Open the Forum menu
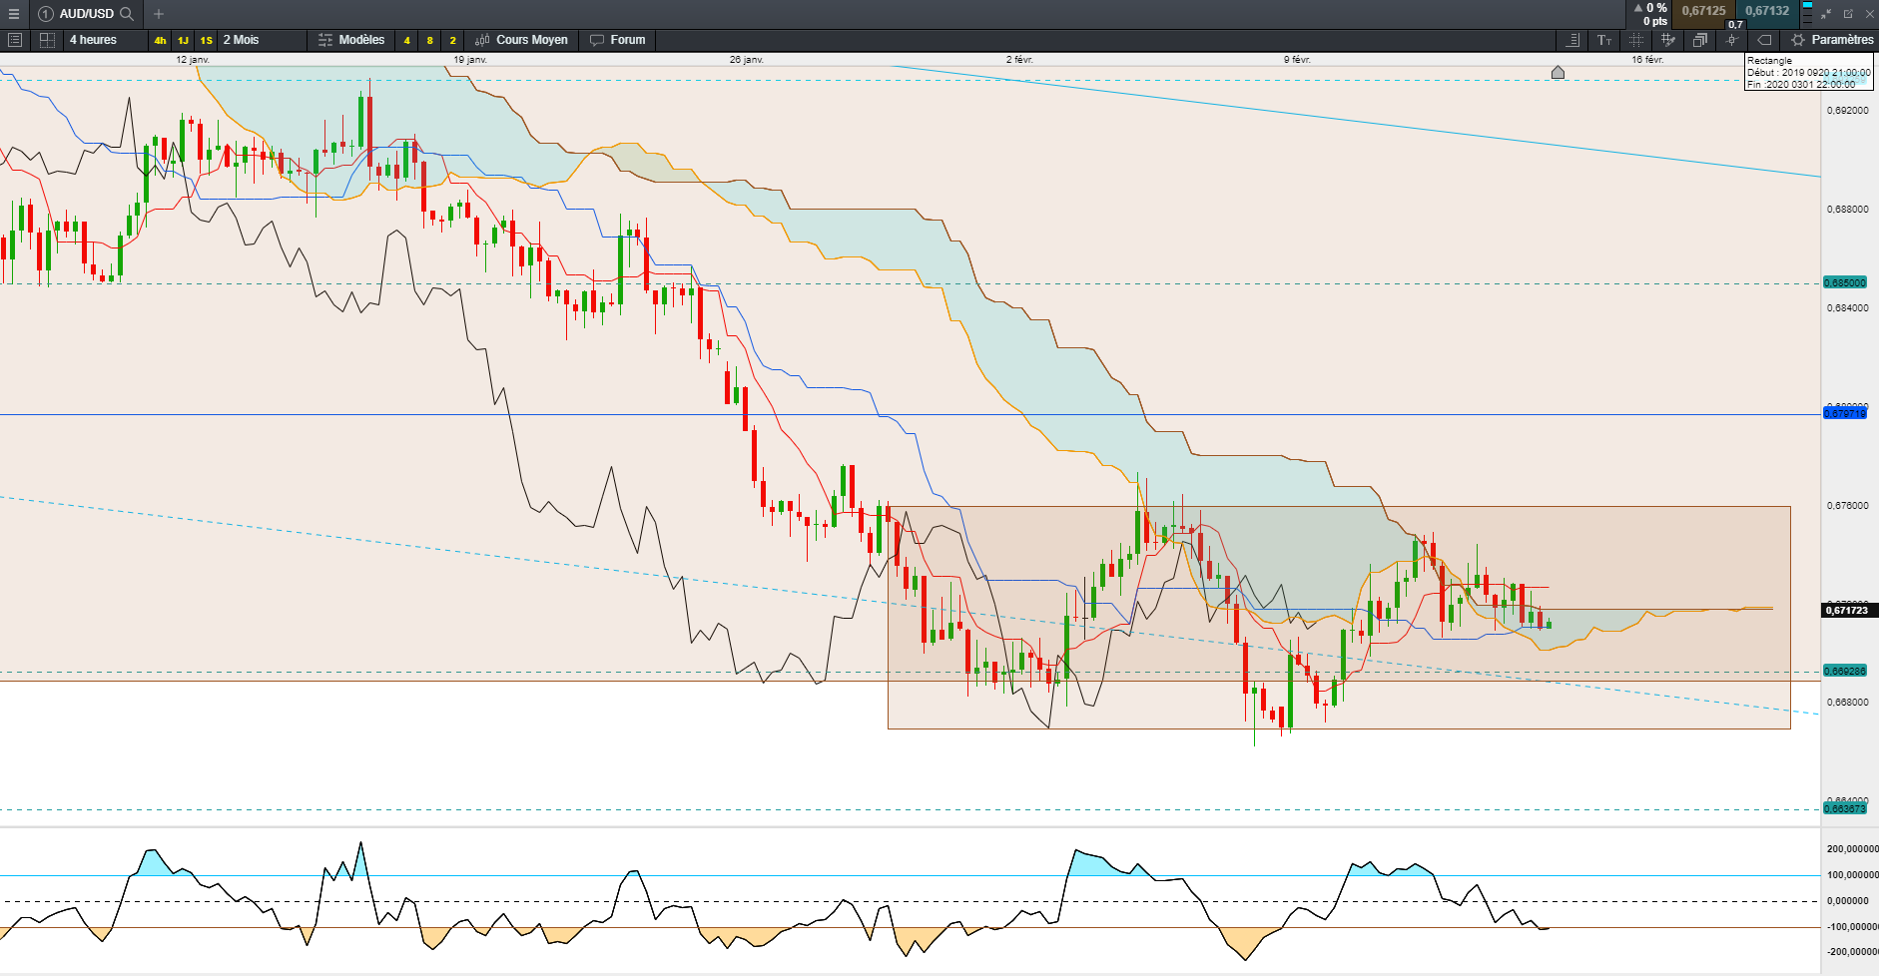 618,40
